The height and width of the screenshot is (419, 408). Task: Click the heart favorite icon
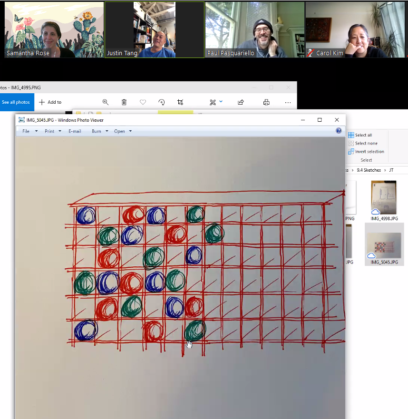[143, 102]
